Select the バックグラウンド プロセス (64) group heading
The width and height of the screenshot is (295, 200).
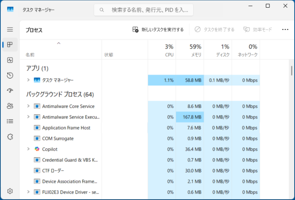click(60, 94)
